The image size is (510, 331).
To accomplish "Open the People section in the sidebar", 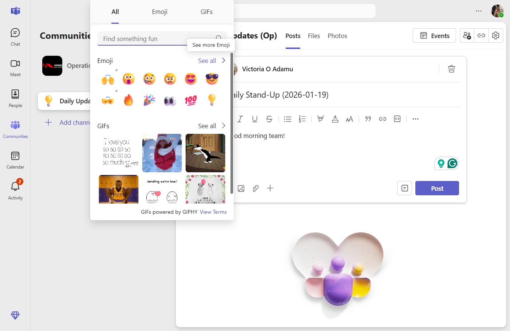I will (x=15, y=99).
